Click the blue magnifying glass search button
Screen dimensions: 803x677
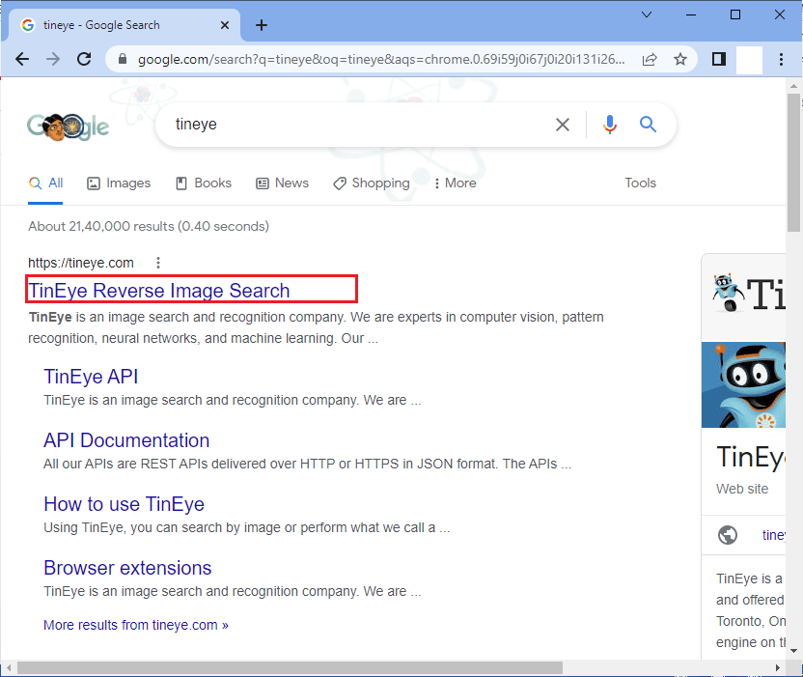point(648,125)
